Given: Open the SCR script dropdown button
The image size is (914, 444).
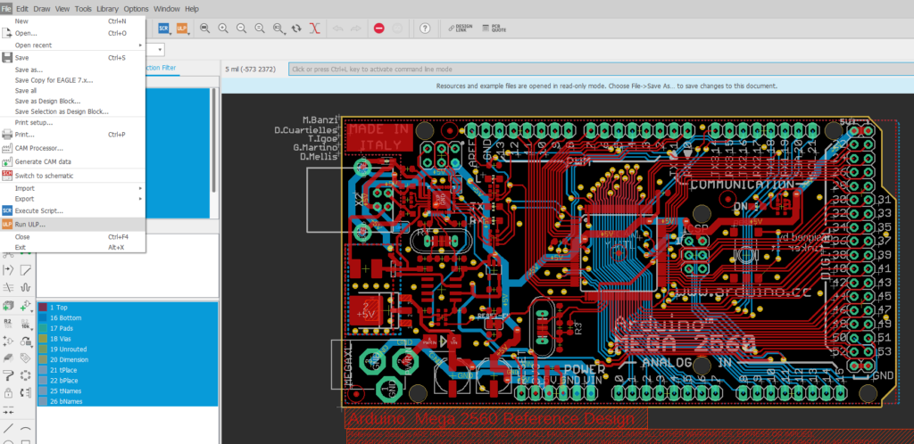Looking at the screenshot, I should [164, 29].
